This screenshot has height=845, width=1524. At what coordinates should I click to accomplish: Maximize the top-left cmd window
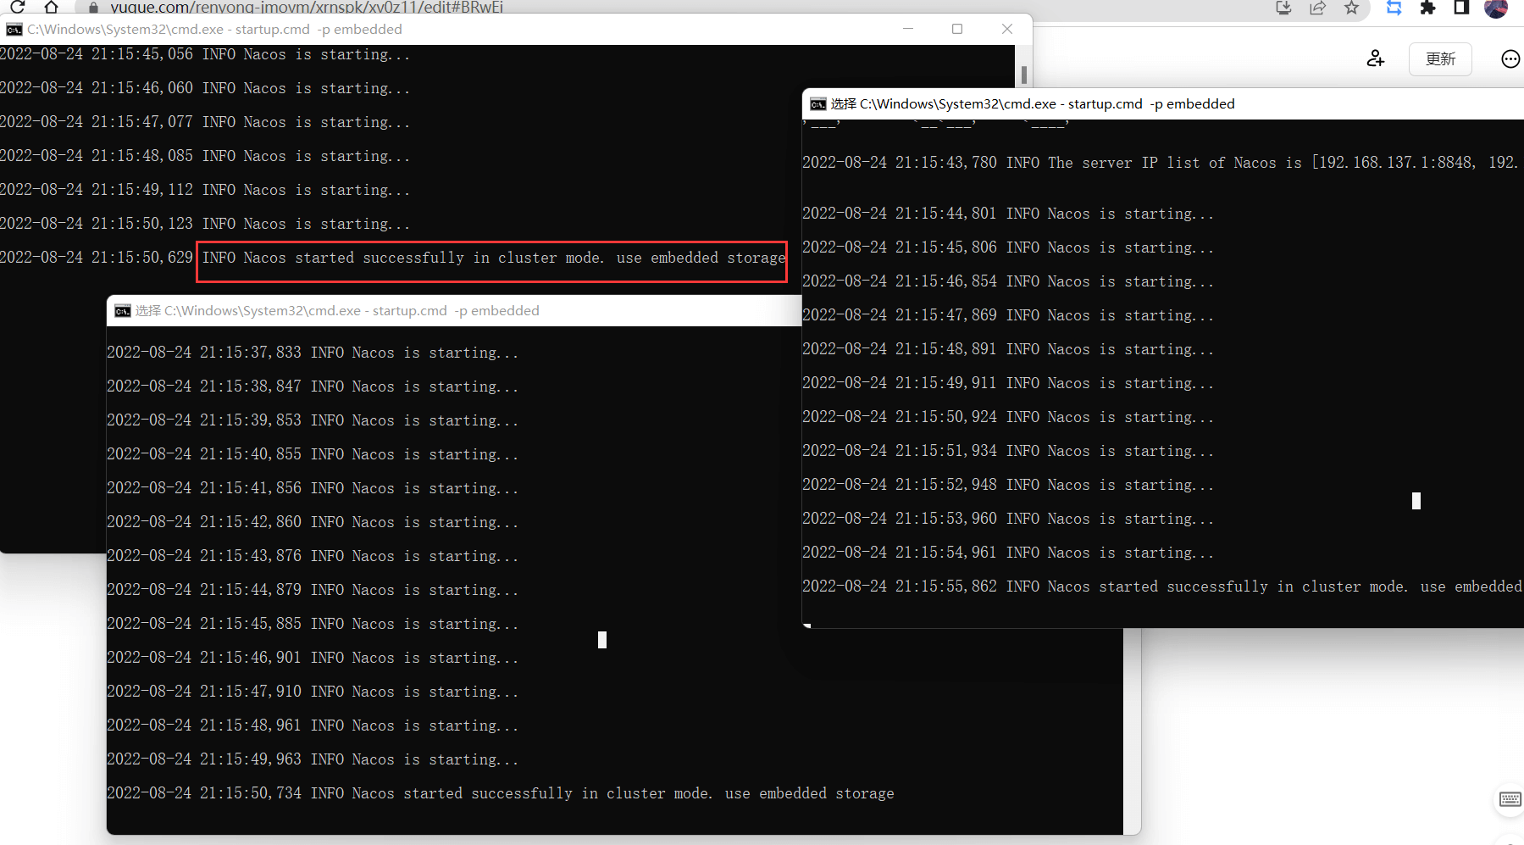coord(957,29)
